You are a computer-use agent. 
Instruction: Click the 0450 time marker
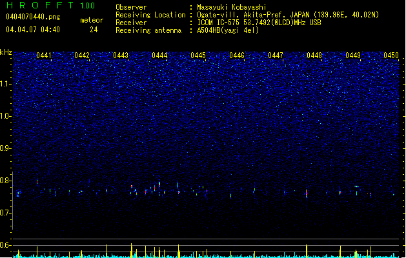click(x=391, y=55)
